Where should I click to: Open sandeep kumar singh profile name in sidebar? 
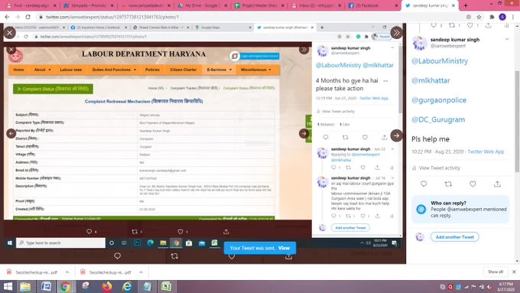coord(455,40)
